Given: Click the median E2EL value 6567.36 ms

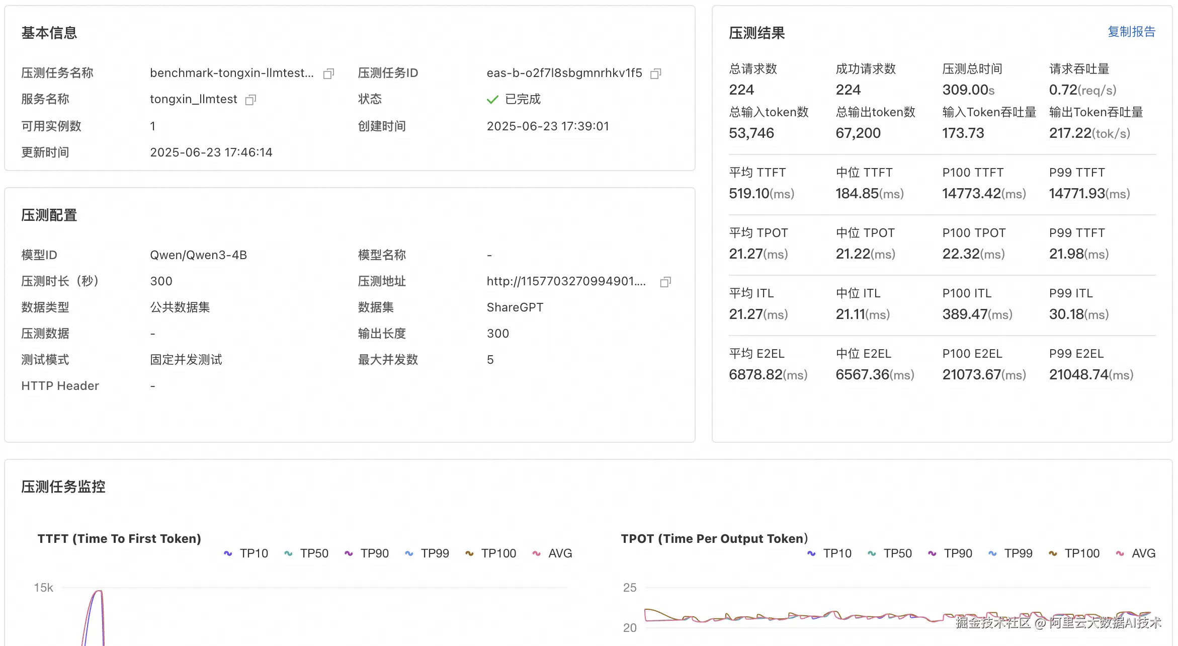Looking at the screenshot, I should [x=875, y=375].
